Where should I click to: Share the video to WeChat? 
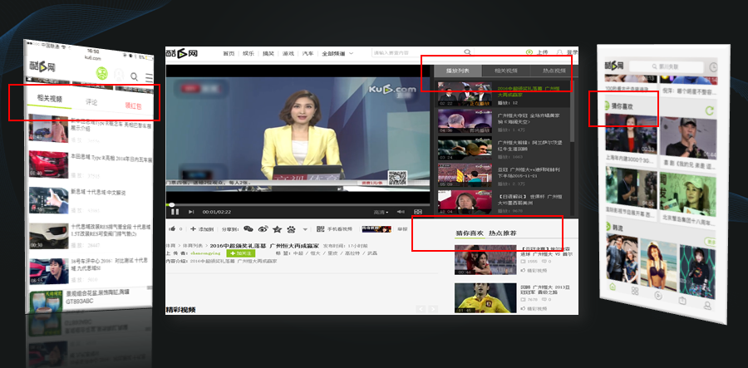click(248, 228)
